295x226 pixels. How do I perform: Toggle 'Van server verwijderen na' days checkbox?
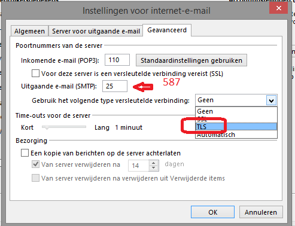tap(35, 164)
